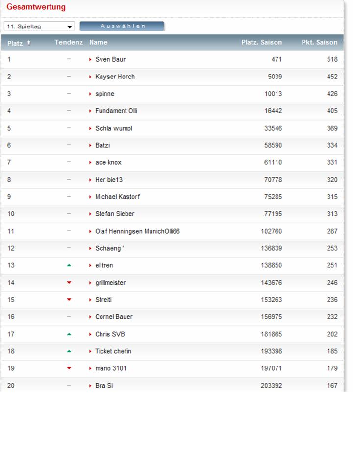Open player Michael Kastorf
This screenshot has height=471, width=353.
coord(117,197)
